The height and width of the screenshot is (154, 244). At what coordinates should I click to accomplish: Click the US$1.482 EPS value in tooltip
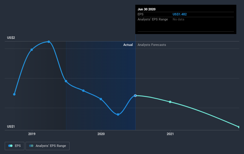(x=180, y=14)
